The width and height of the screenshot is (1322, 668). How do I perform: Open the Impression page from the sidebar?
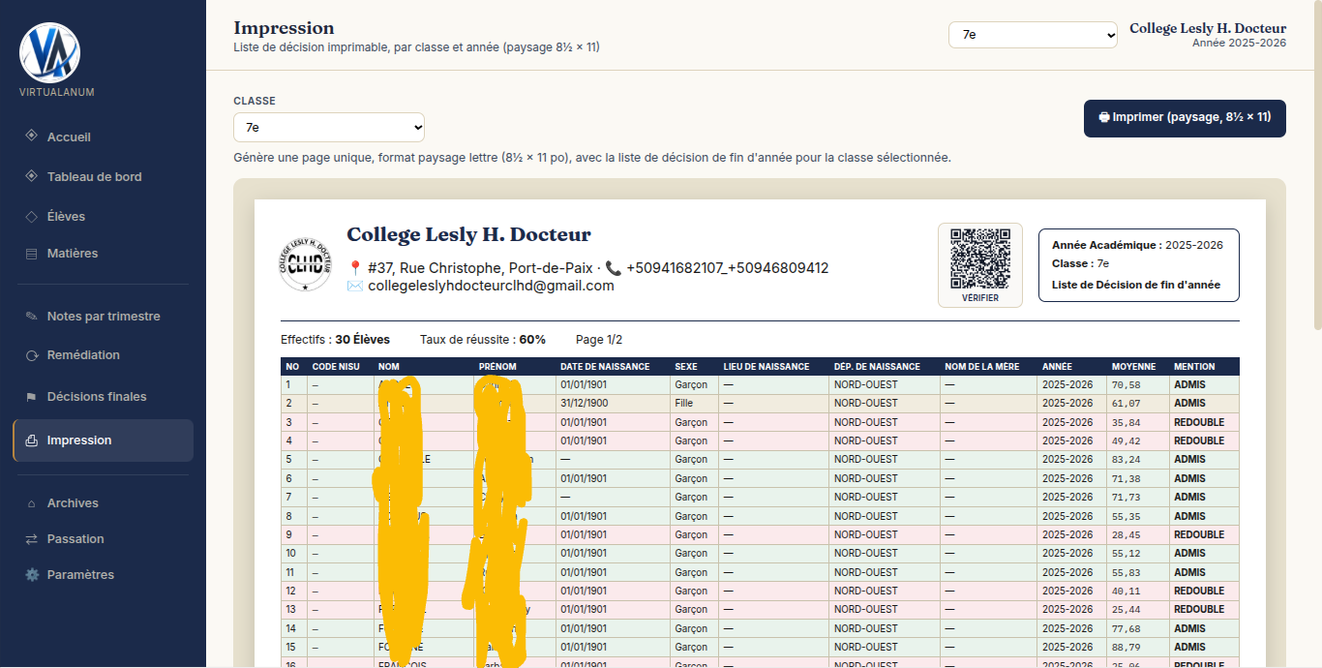tap(104, 440)
